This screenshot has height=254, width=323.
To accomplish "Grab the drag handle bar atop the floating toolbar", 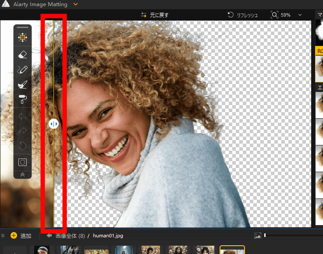I will [22, 27].
